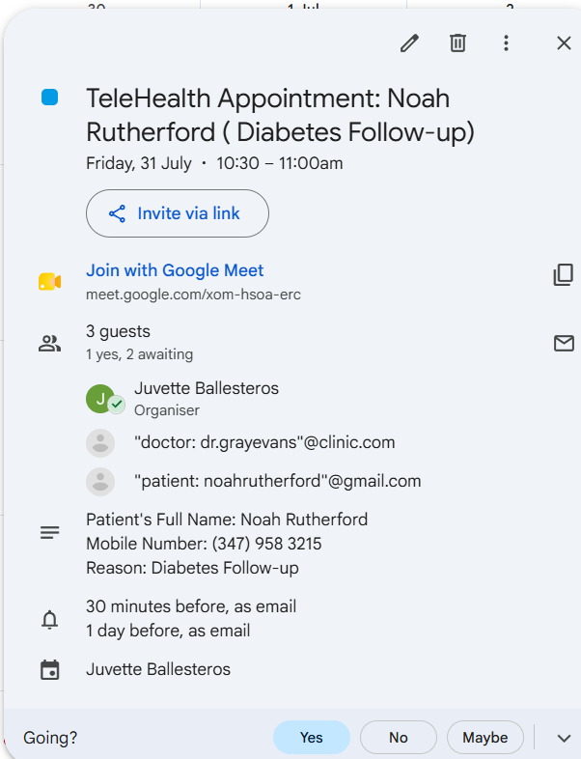This screenshot has height=759, width=581.
Task: Click the pencil edit event icon
Action: (x=409, y=43)
